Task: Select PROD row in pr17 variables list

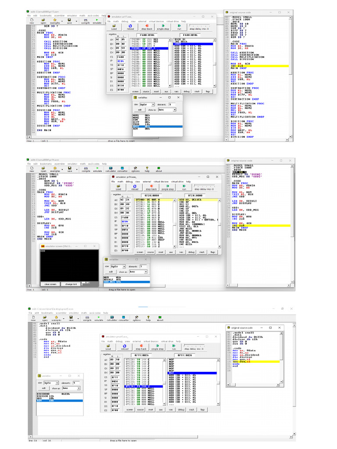Action: click(158, 124)
